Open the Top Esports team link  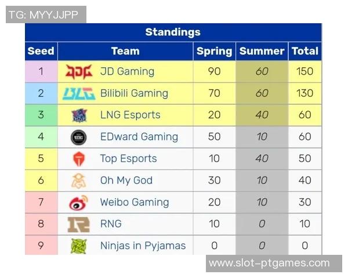tap(128, 159)
